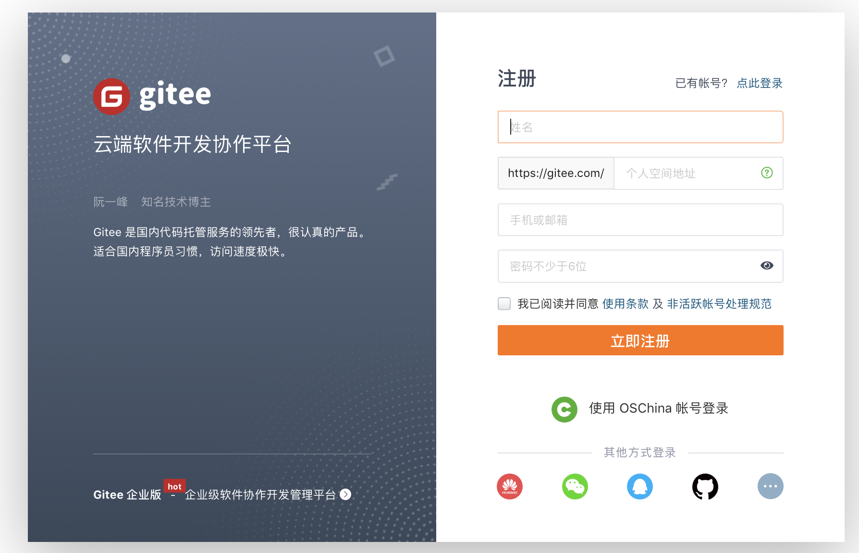This screenshot has width=859, height=553.
Task: Open the Gitee 企业版 link
Action: click(x=127, y=495)
